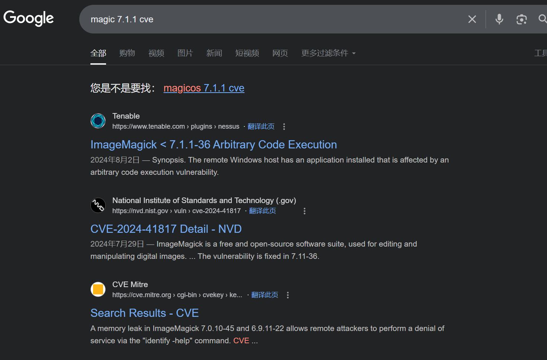This screenshot has width=547, height=360.
Task: Switch to the 图片 tab
Action: pyautogui.click(x=185, y=53)
